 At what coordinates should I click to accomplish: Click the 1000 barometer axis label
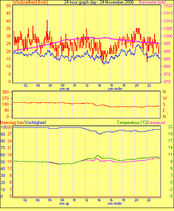(x=168, y=36)
